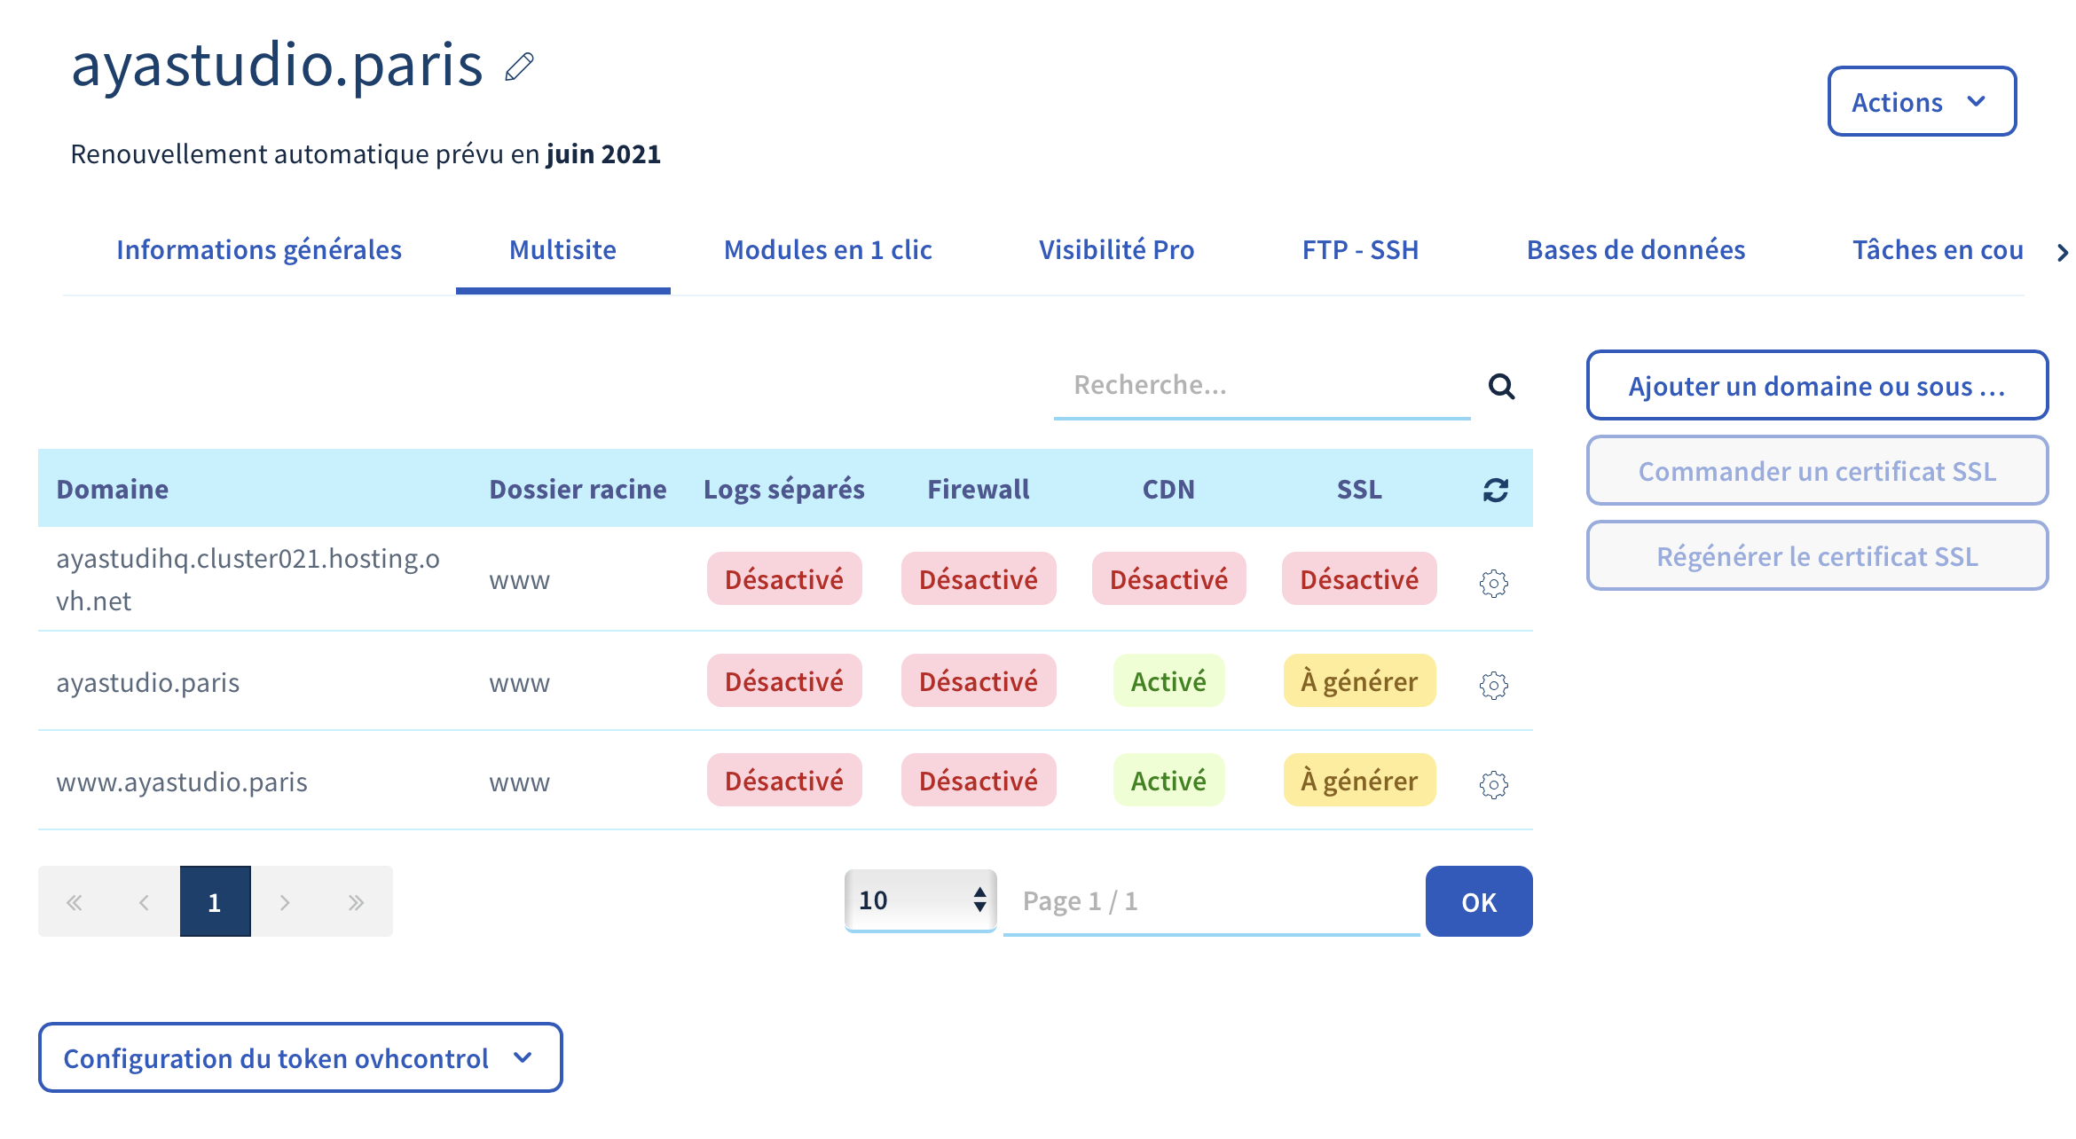Screen dimensions: 2076x1139
Task: Click next page single chevron
Action: pos(285,902)
